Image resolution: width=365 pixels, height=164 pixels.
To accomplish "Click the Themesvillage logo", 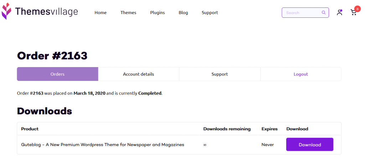I will coord(40,12).
